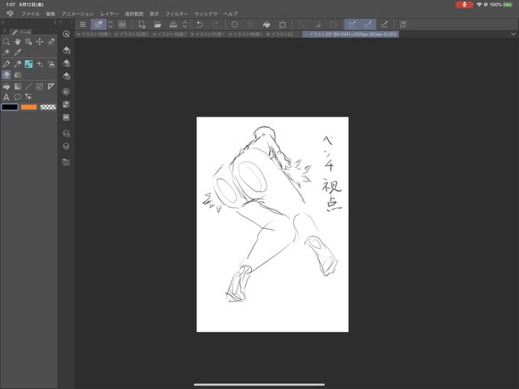This screenshot has width=519, height=389.
Task: Select the Blend droplets tool
Action: pyautogui.click(x=18, y=75)
